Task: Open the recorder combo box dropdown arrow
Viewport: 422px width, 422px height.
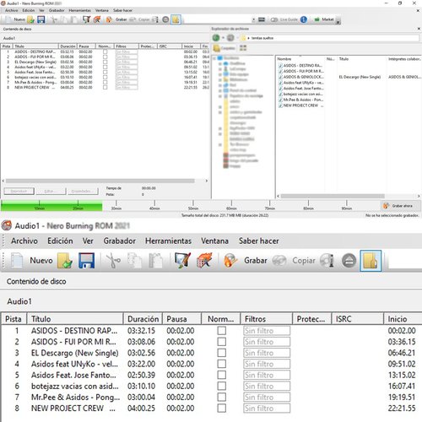Action: pos(253,19)
